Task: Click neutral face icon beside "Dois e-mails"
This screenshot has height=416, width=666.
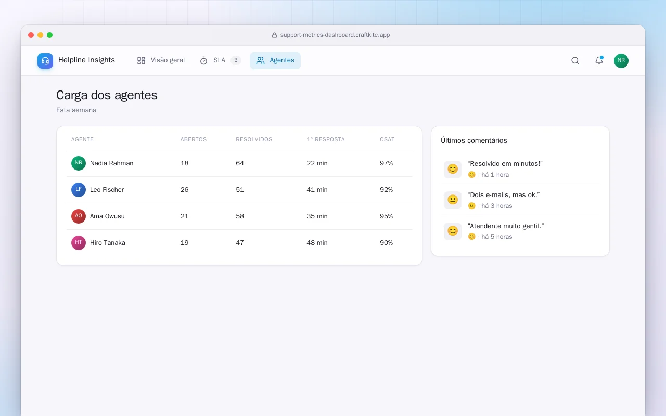Action: [453, 200]
